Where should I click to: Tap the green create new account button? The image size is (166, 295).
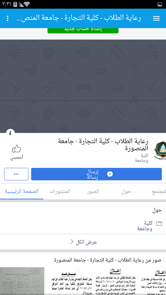(x=83, y=30)
